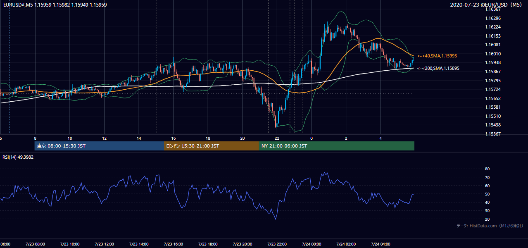Click price axis label 1.16010
The height and width of the screenshot is (248, 528).
(x=493, y=54)
